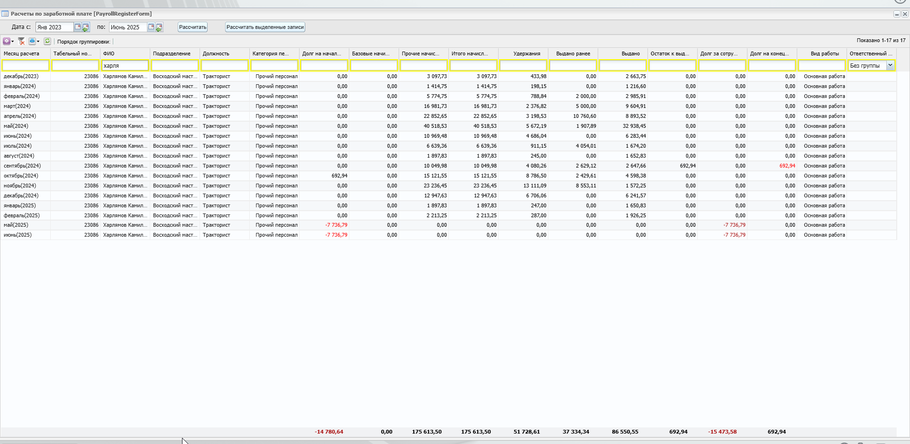Screen dimensions: 910x444
Task: Sort by the 'Долг на начал…' column header
Action: pyautogui.click(x=324, y=53)
